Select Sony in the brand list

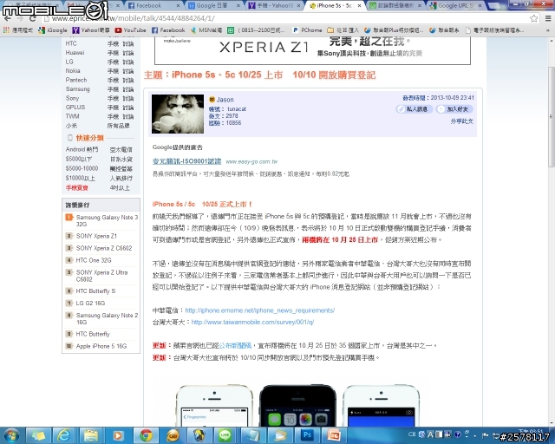pyautogui.click(x=72, y=98)
